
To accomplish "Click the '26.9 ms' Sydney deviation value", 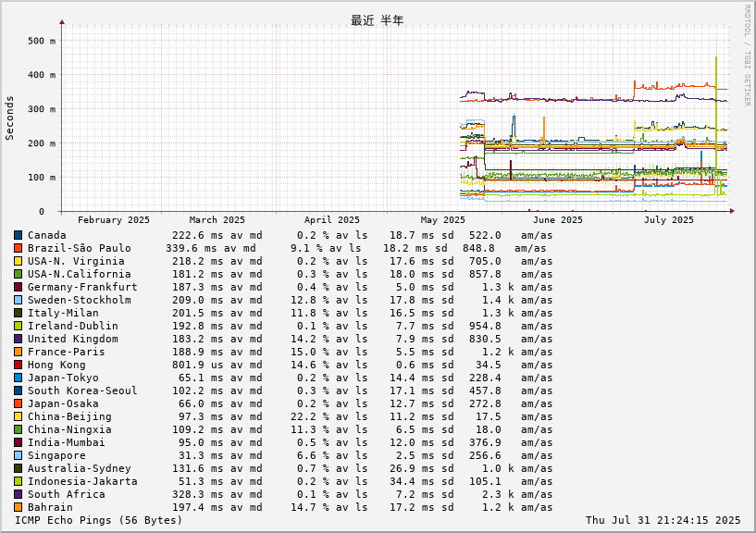I will pos(412,468).
